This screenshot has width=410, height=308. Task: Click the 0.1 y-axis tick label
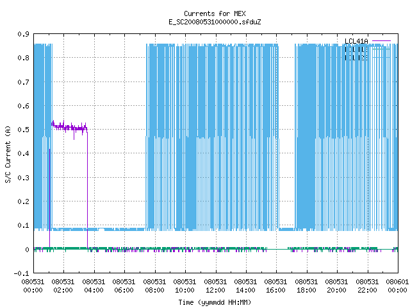(23, 225)
